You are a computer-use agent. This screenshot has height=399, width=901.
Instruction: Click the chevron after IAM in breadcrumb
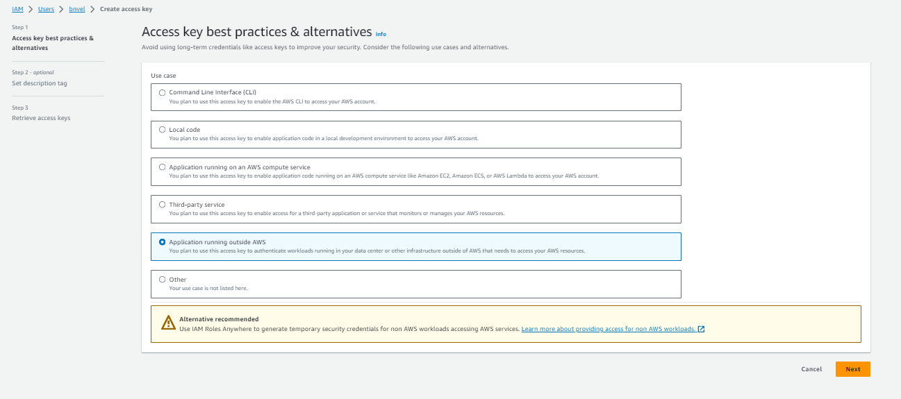point(31,9)
